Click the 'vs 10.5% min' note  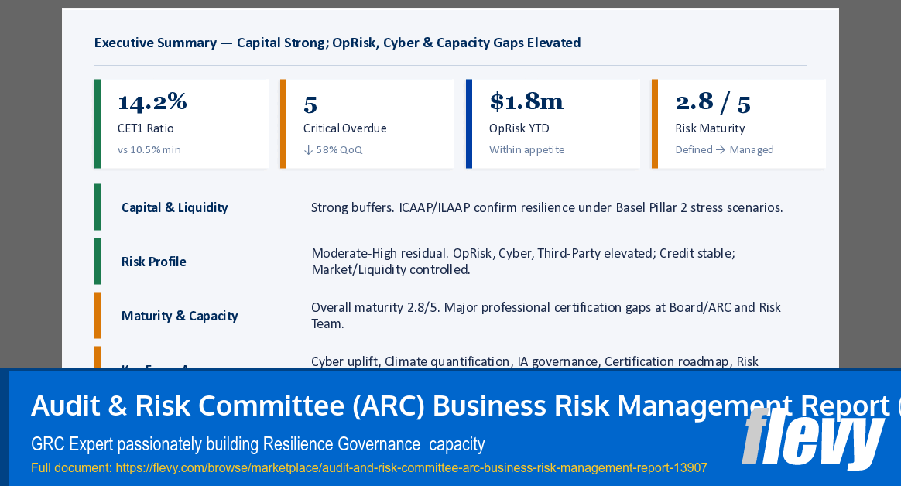coord(149,150)
